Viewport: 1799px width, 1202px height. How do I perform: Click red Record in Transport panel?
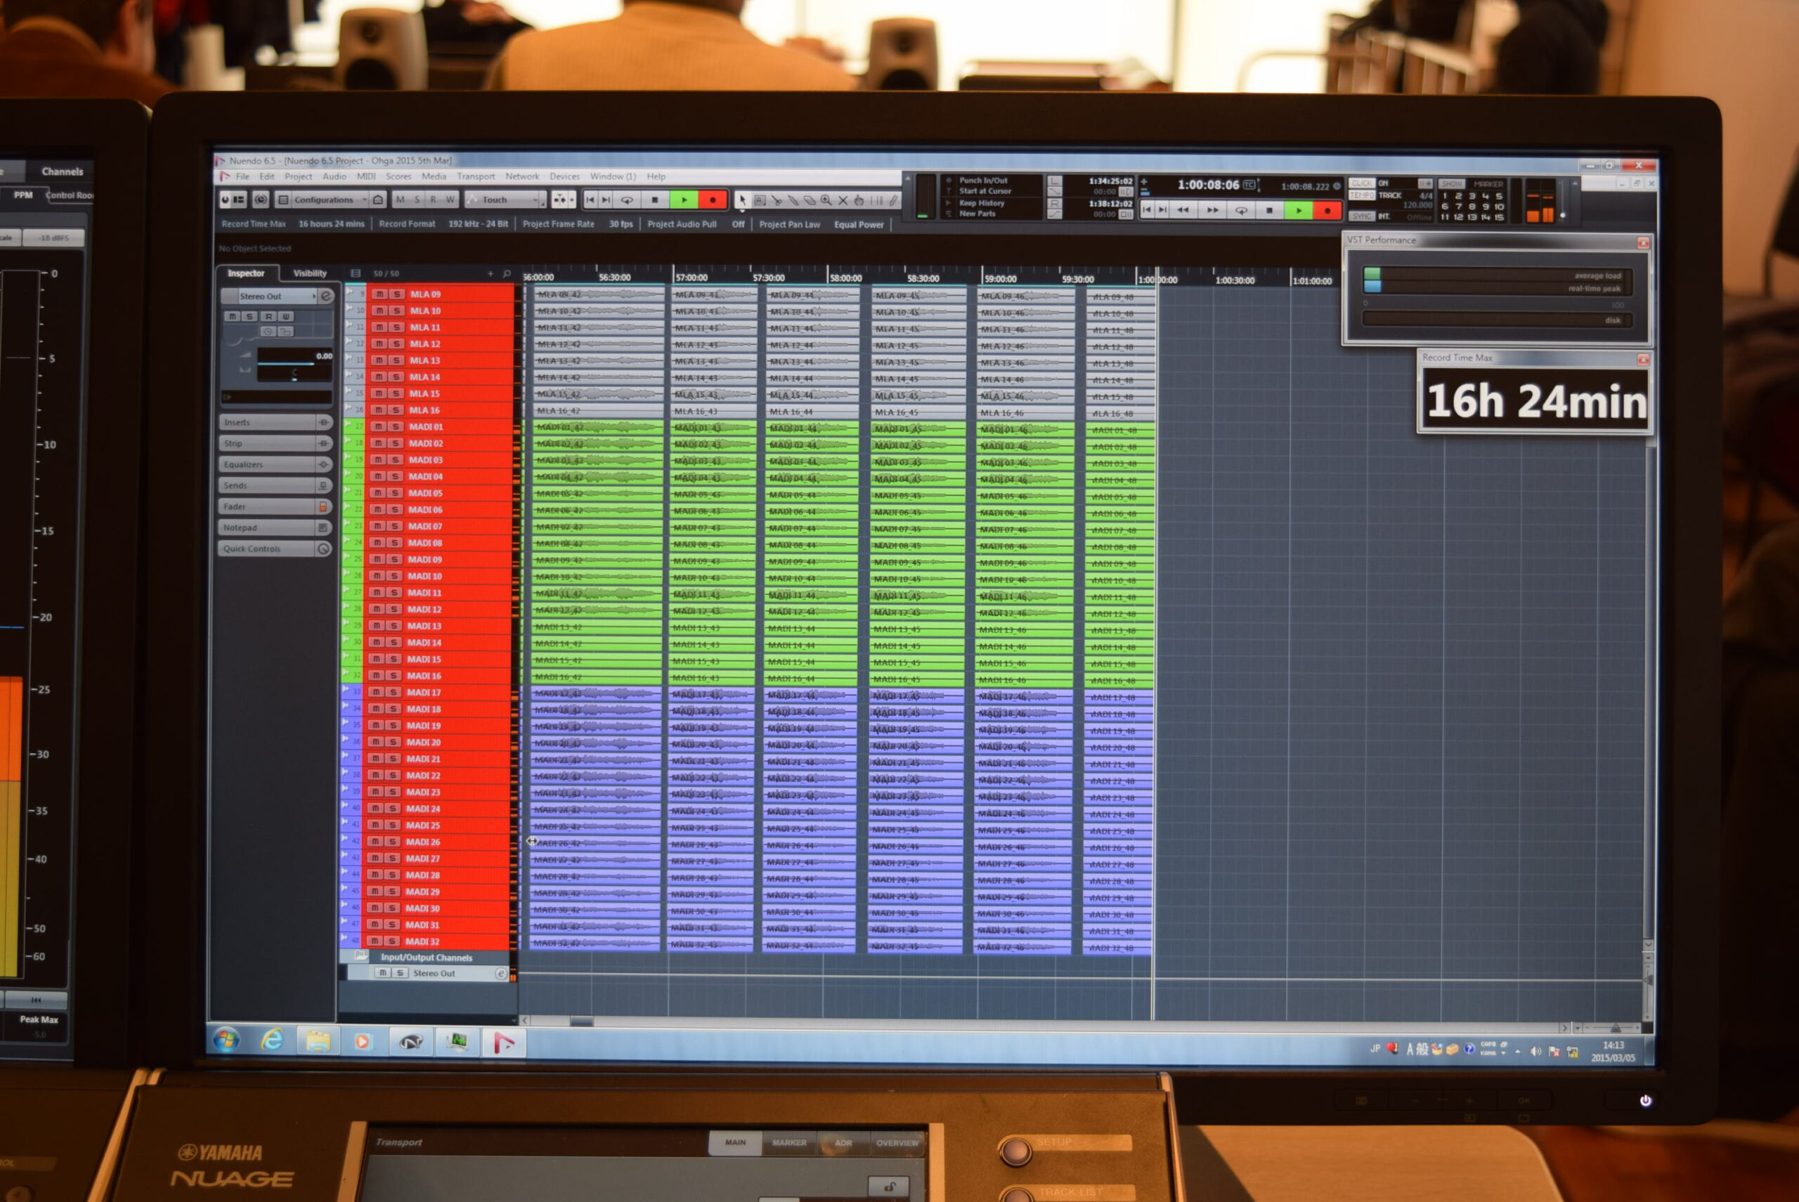(1327, 210)
